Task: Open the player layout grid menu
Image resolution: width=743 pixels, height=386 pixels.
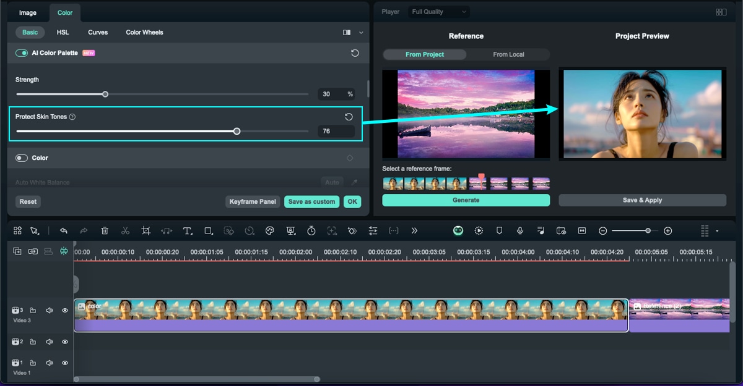Action: (x=721, y=12)
